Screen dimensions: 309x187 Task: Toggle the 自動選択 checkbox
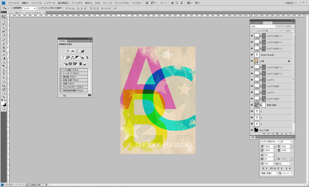tap(12, 8)
